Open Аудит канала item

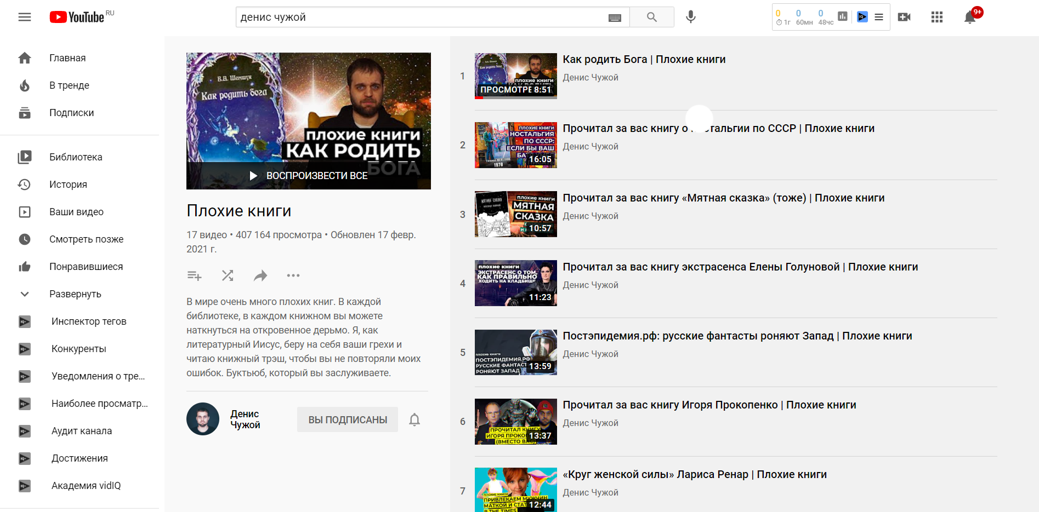click(80, 431)
